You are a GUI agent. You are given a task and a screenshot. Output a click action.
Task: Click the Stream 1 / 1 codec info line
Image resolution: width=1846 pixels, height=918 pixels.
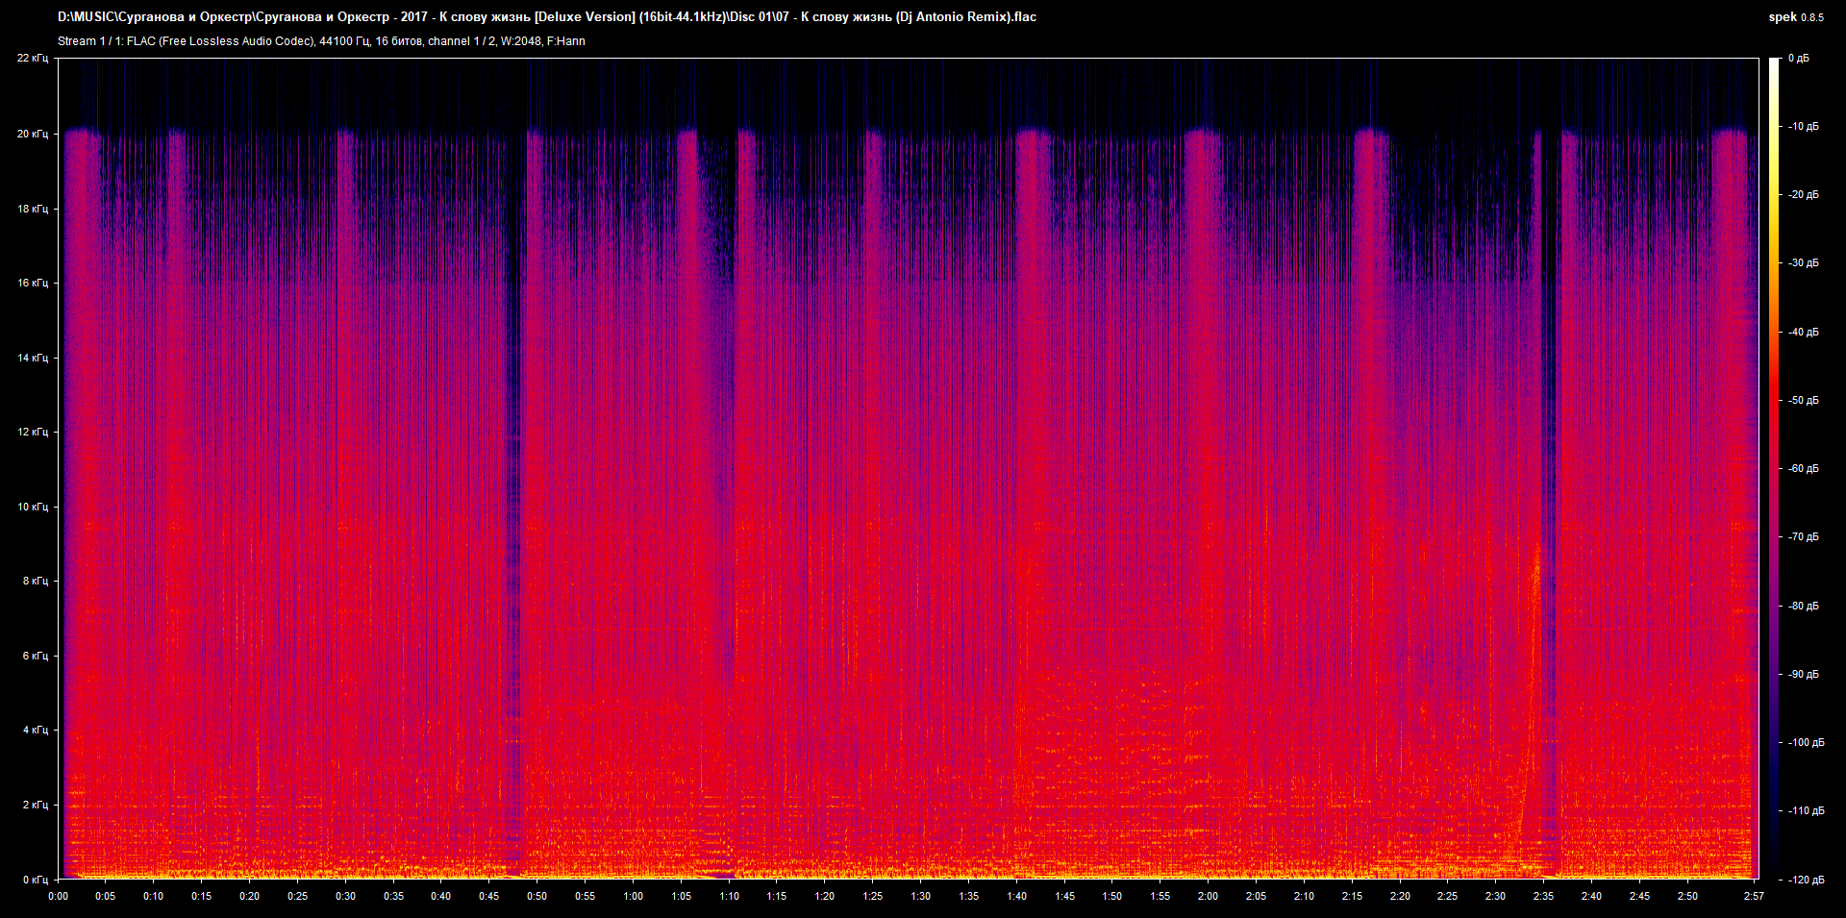tap(321, 41)
